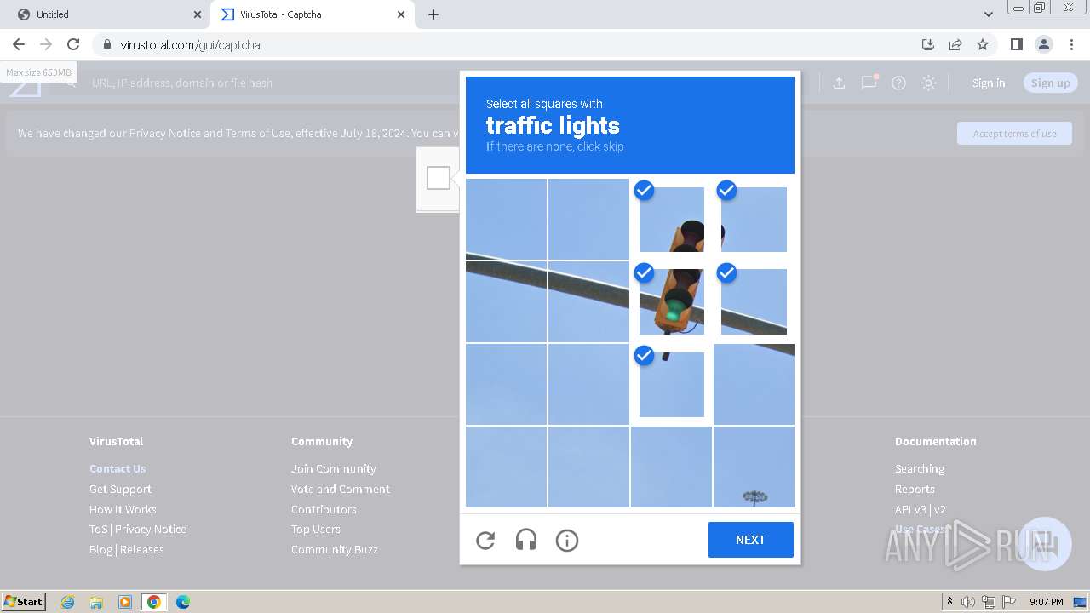Go back in browser history
This screenshot has height=613, width=1090.
pos(19,44)
